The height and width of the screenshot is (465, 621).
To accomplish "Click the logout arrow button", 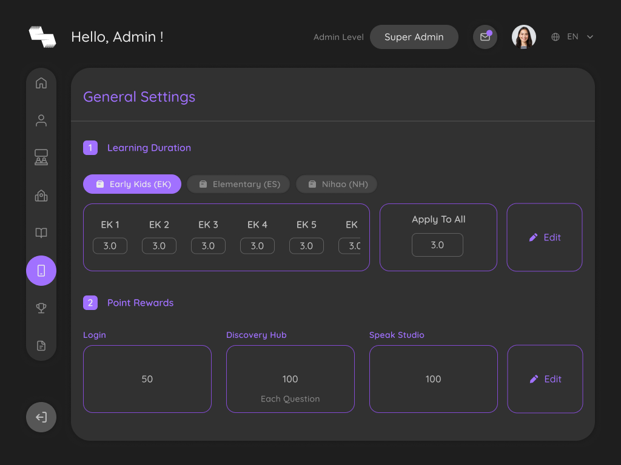I will pyautogui.click(x=41, y=417).
